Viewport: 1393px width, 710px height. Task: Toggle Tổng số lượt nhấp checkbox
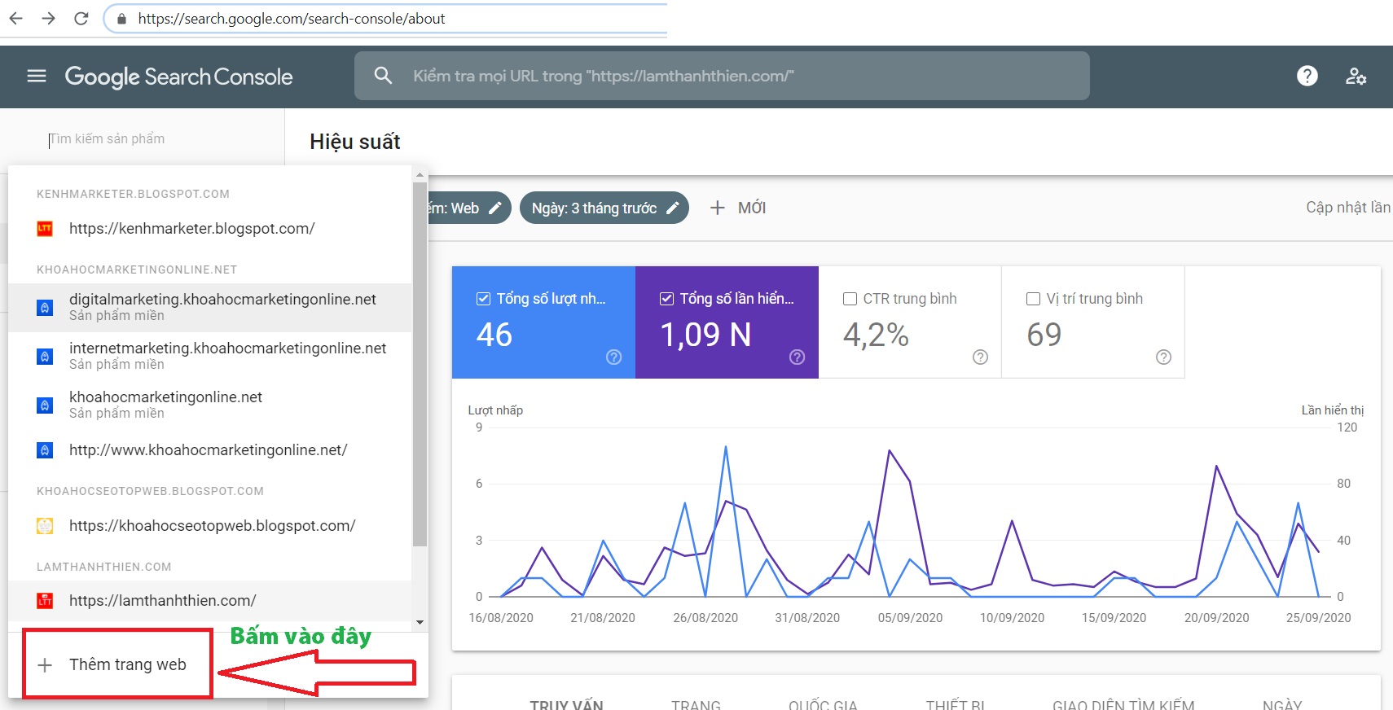point(483,299)
